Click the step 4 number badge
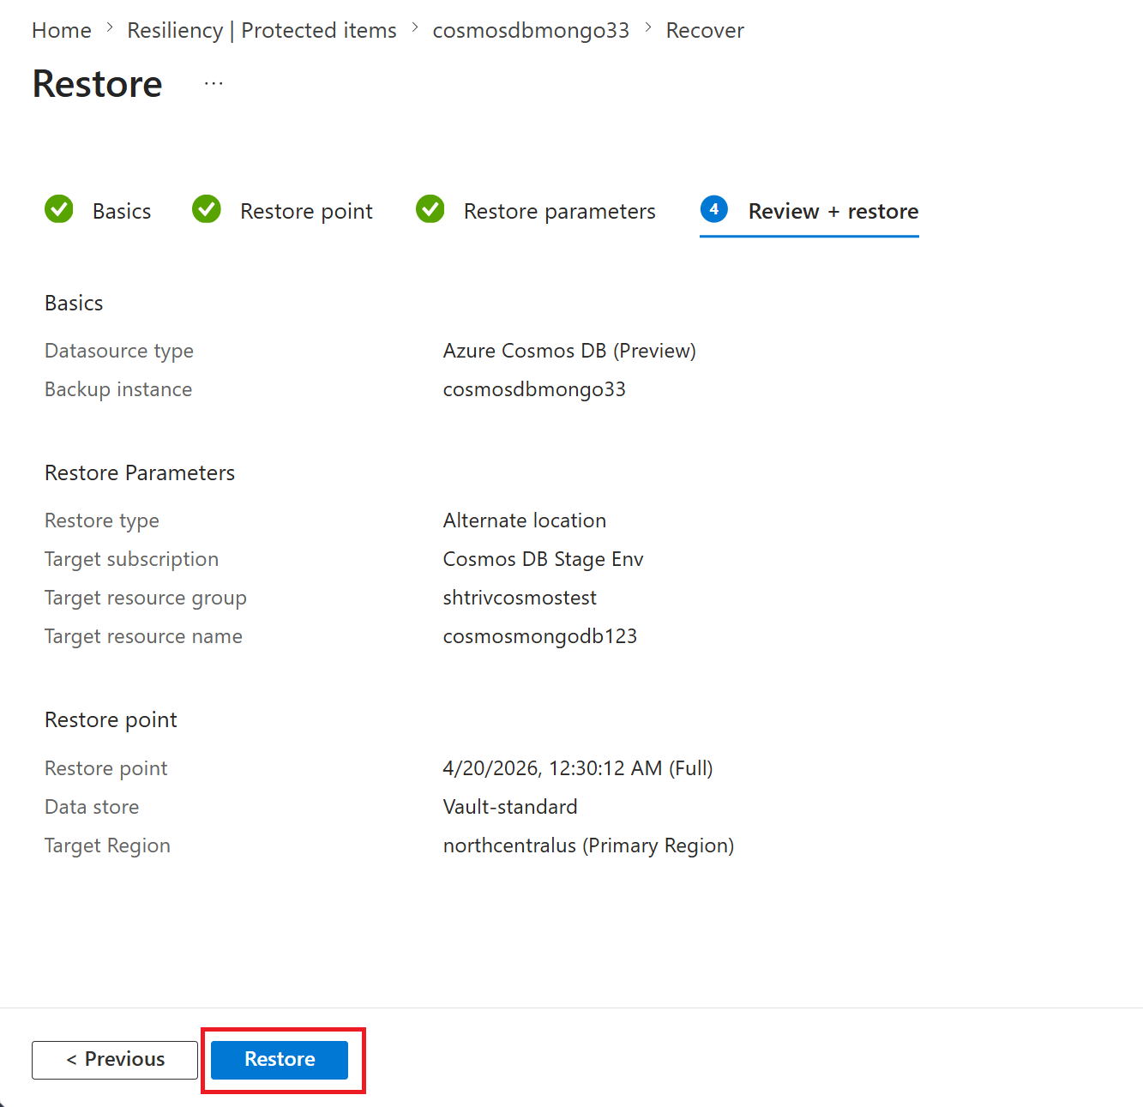 (x=714, y=208)
